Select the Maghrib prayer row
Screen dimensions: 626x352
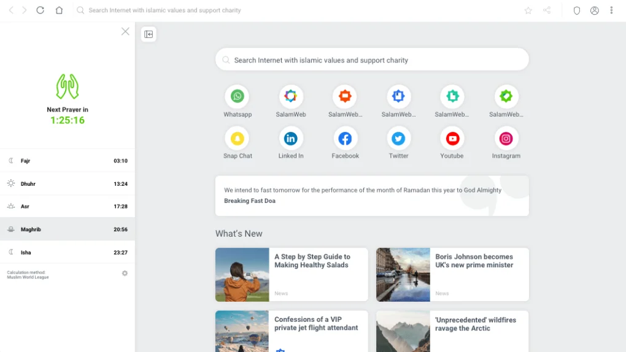68,229
